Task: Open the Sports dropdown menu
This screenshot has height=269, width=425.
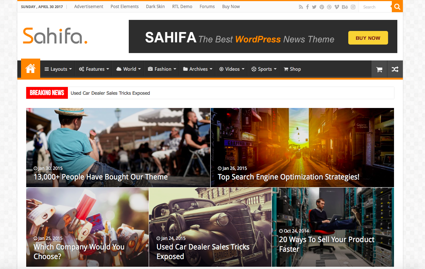Action: [264, 69]
